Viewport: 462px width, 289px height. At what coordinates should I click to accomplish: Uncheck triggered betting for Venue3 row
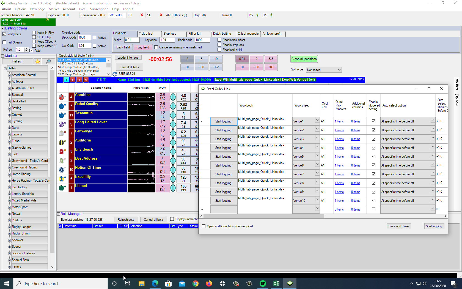coord(373,139)
